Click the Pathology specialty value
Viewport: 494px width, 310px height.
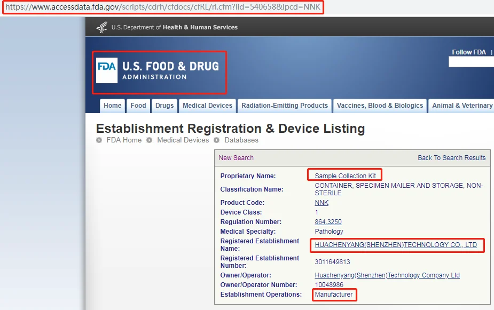pos(329,232)
